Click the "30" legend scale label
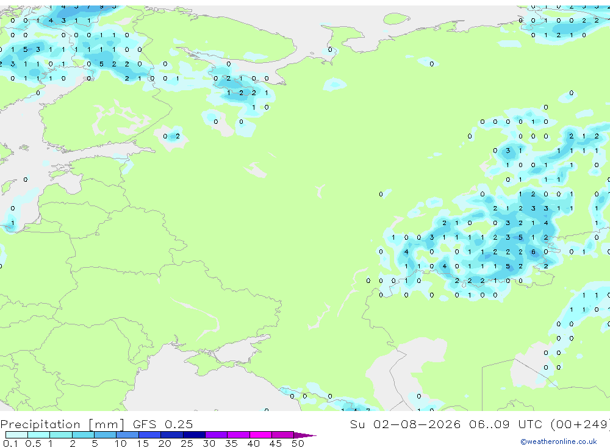This screenshot has width=610, height=447. pyautogui.click(x=209, y=443)
